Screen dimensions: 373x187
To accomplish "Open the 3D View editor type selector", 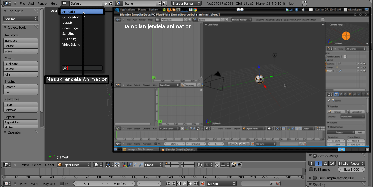I will pos(7,165).
